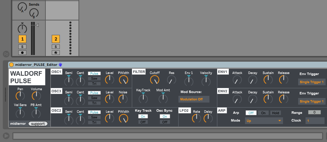Select Pulse waveform for OSC2
Screen dimensions: 327x142
coord(94,112)
